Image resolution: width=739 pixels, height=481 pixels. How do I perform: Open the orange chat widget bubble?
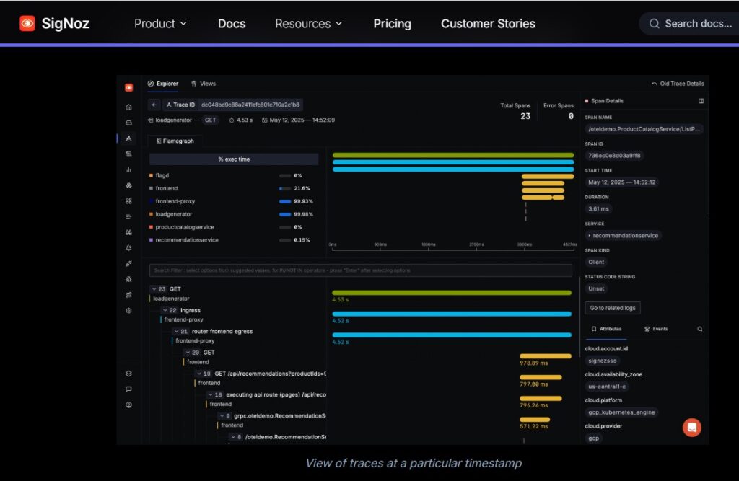(691, 427)
